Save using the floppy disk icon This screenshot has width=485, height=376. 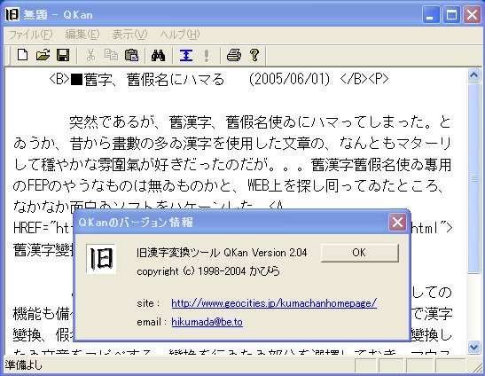pyautogui.click(x=63, y=55)
